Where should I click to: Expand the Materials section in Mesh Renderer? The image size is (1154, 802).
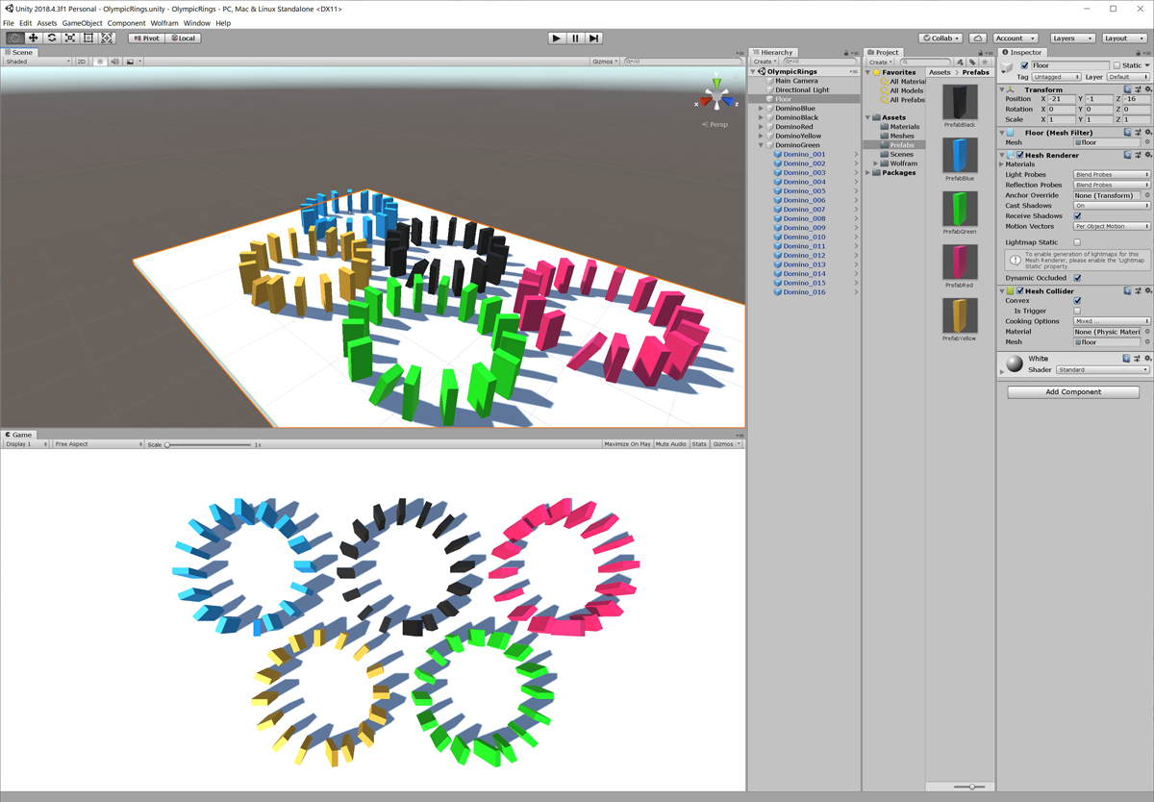[x=1002, y=164]
